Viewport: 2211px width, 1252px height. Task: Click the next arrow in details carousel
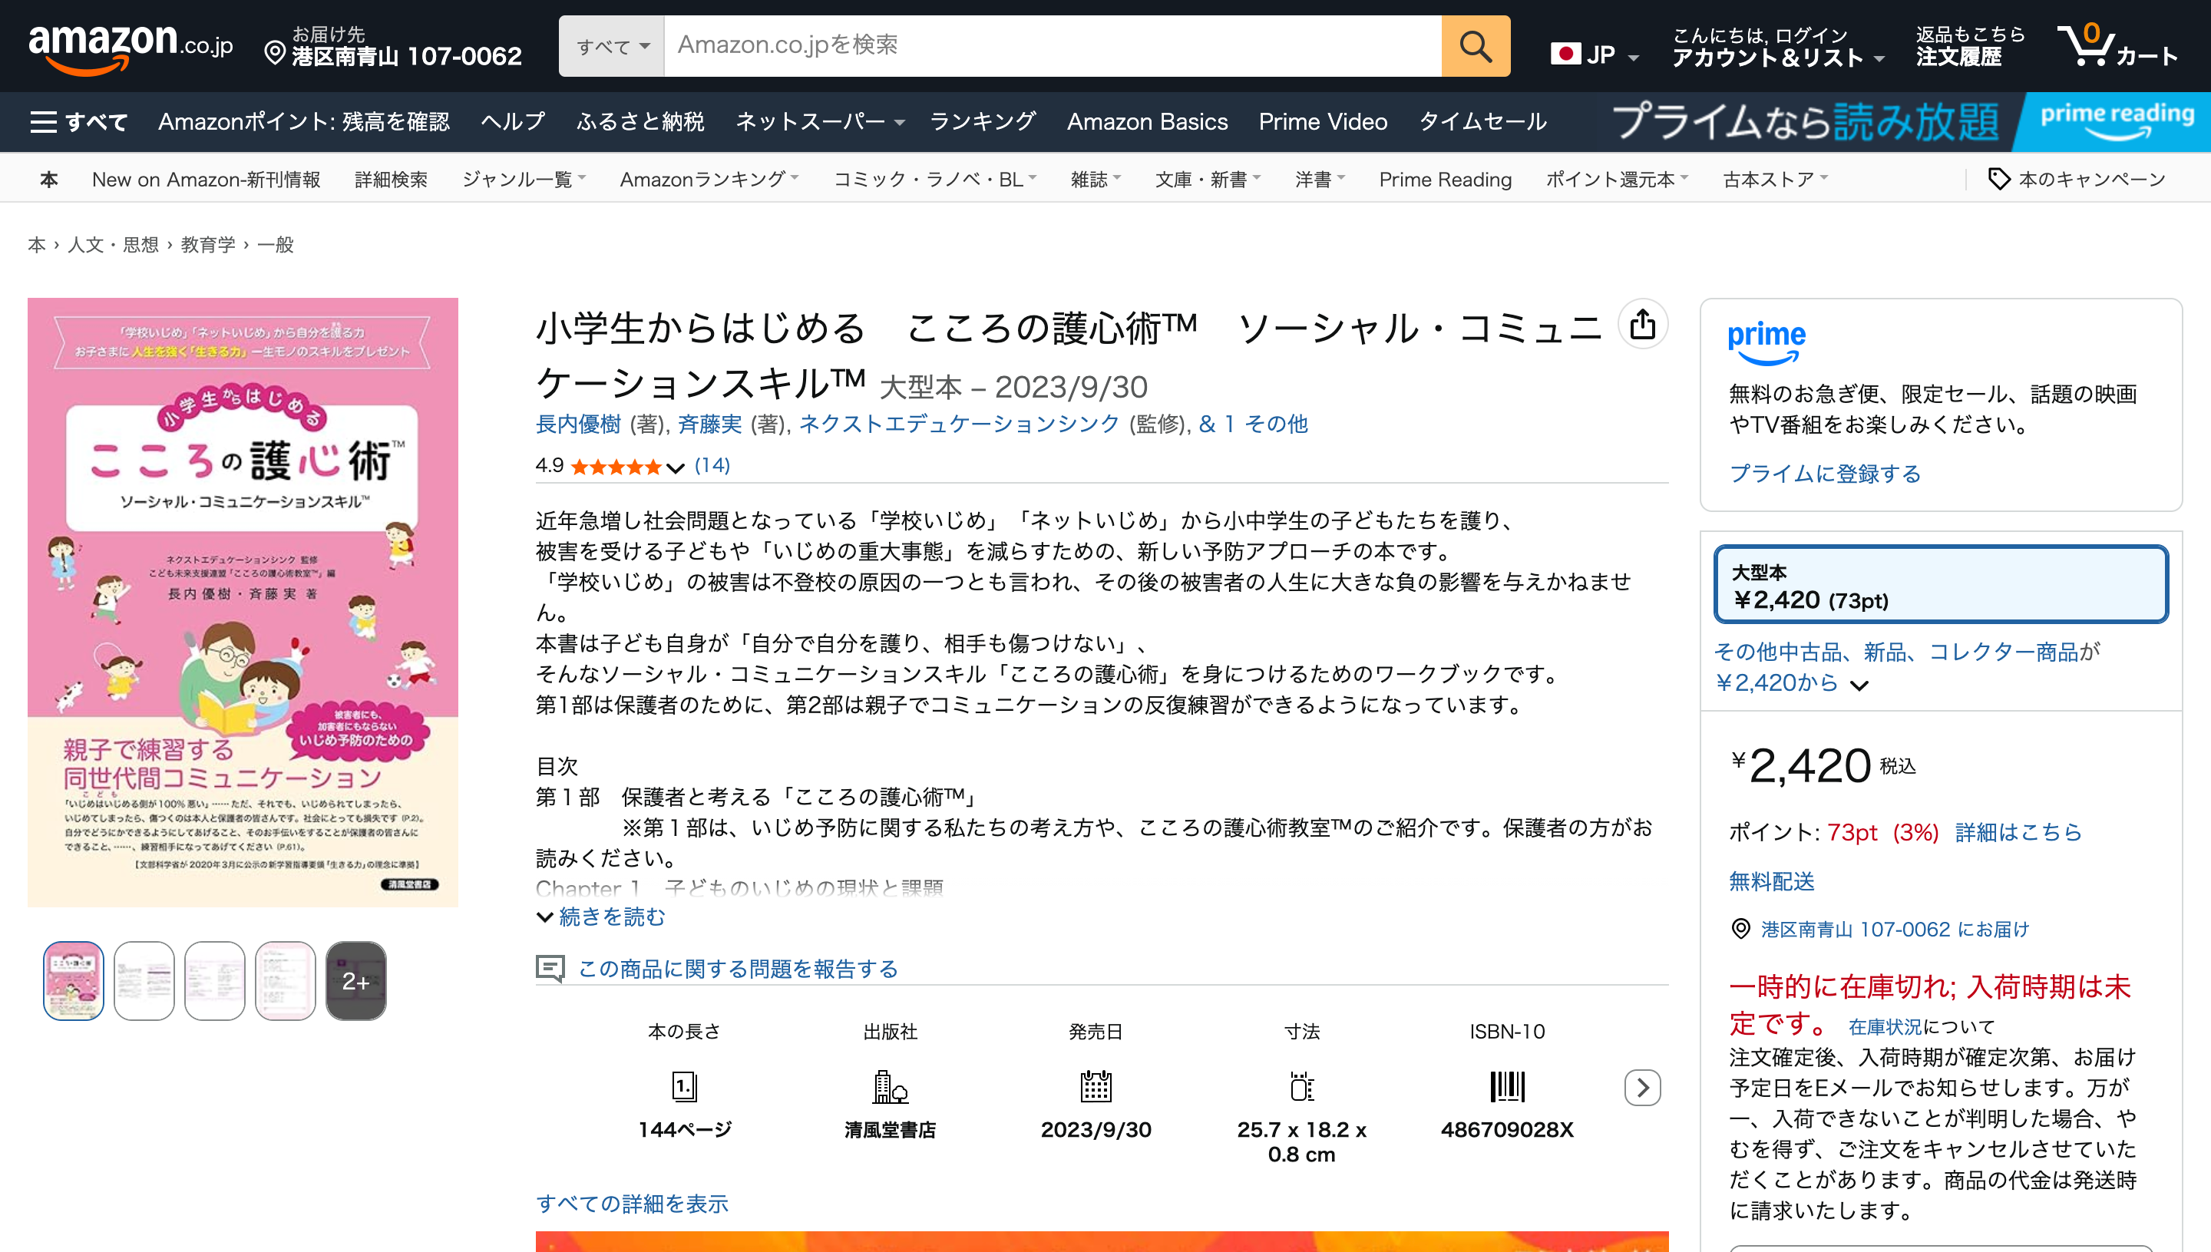(x=1643, y=1088)
